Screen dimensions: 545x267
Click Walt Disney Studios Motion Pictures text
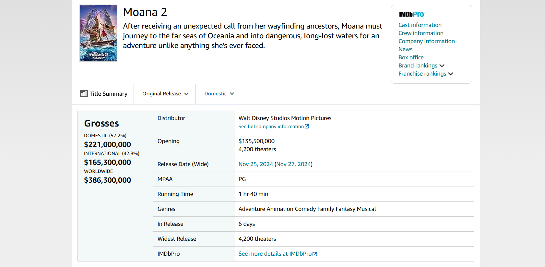point(285,118)
